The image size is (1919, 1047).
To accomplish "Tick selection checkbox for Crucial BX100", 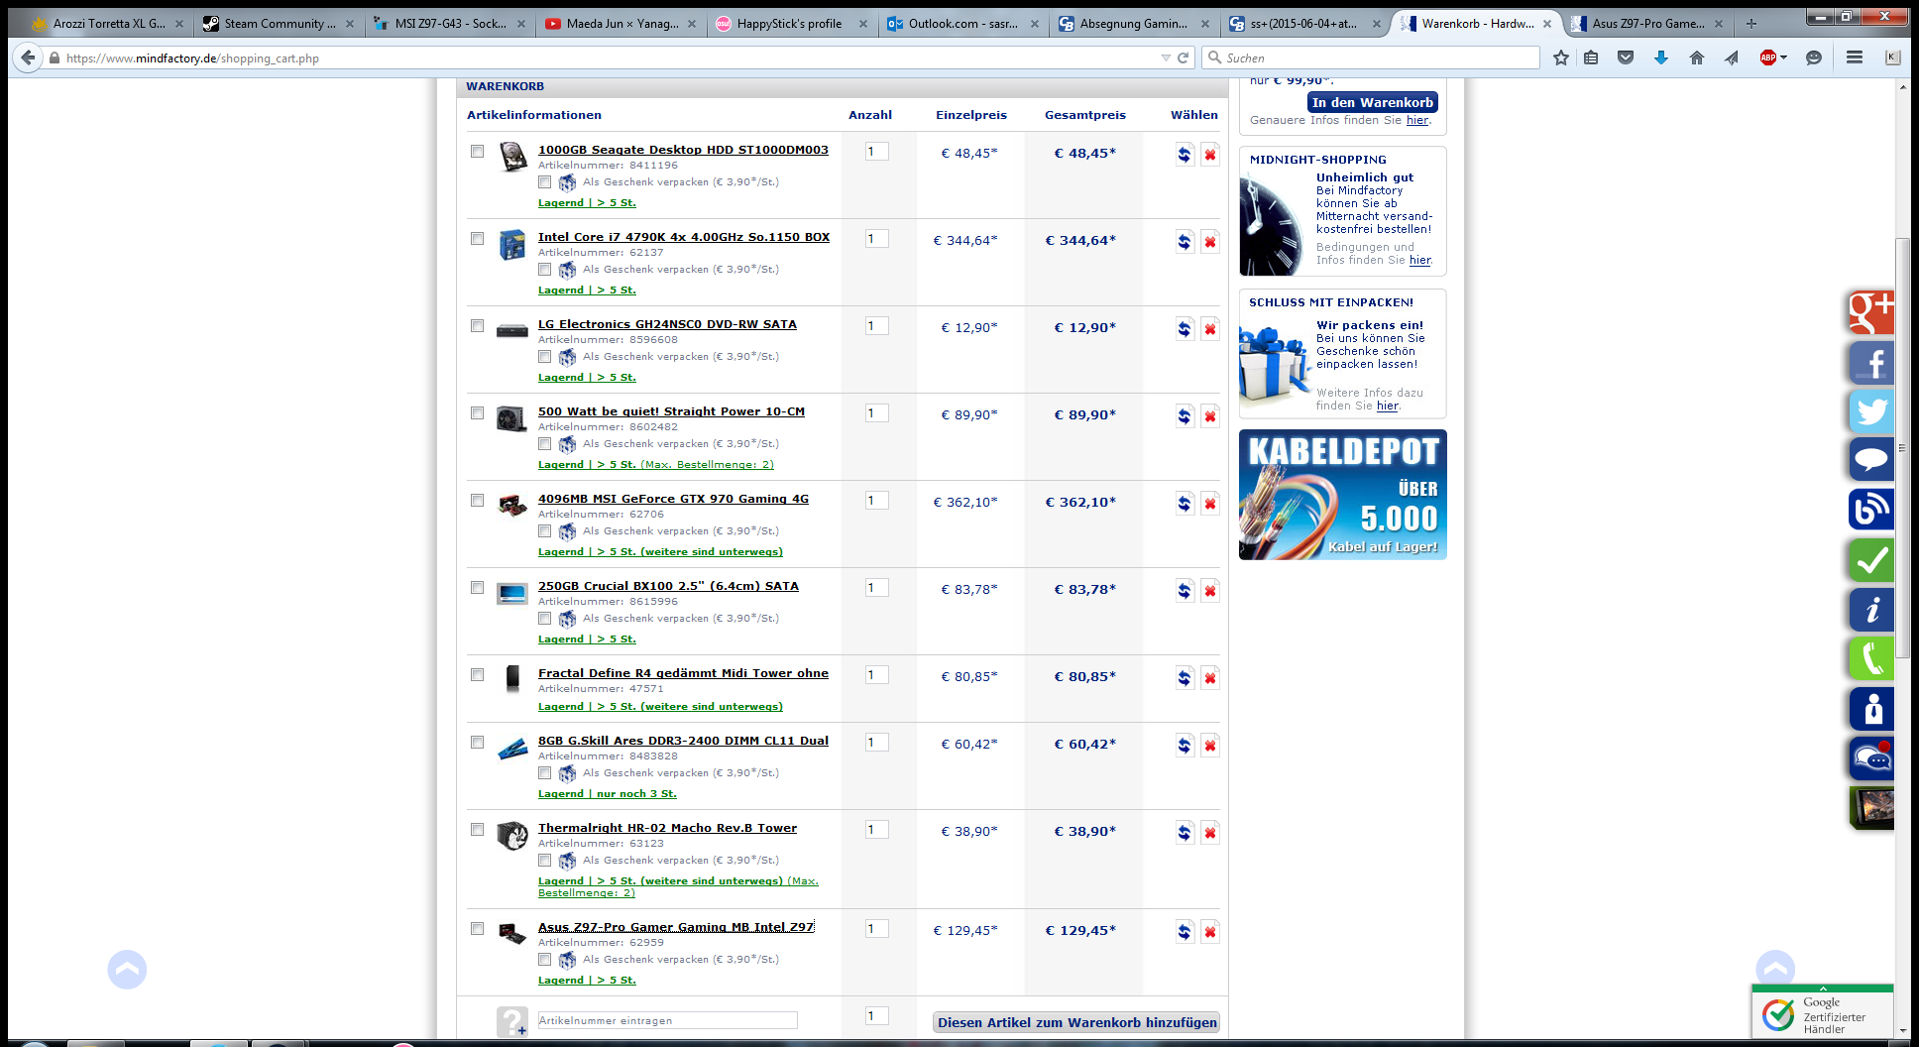I will click(x=477, y=588).
